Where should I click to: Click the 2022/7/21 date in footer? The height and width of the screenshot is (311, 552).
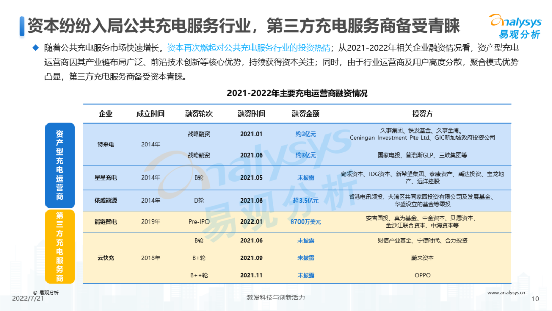(x=28, y=298)
